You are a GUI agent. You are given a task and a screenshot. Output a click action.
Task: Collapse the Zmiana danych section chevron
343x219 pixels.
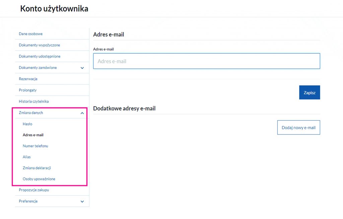(82, 113)
